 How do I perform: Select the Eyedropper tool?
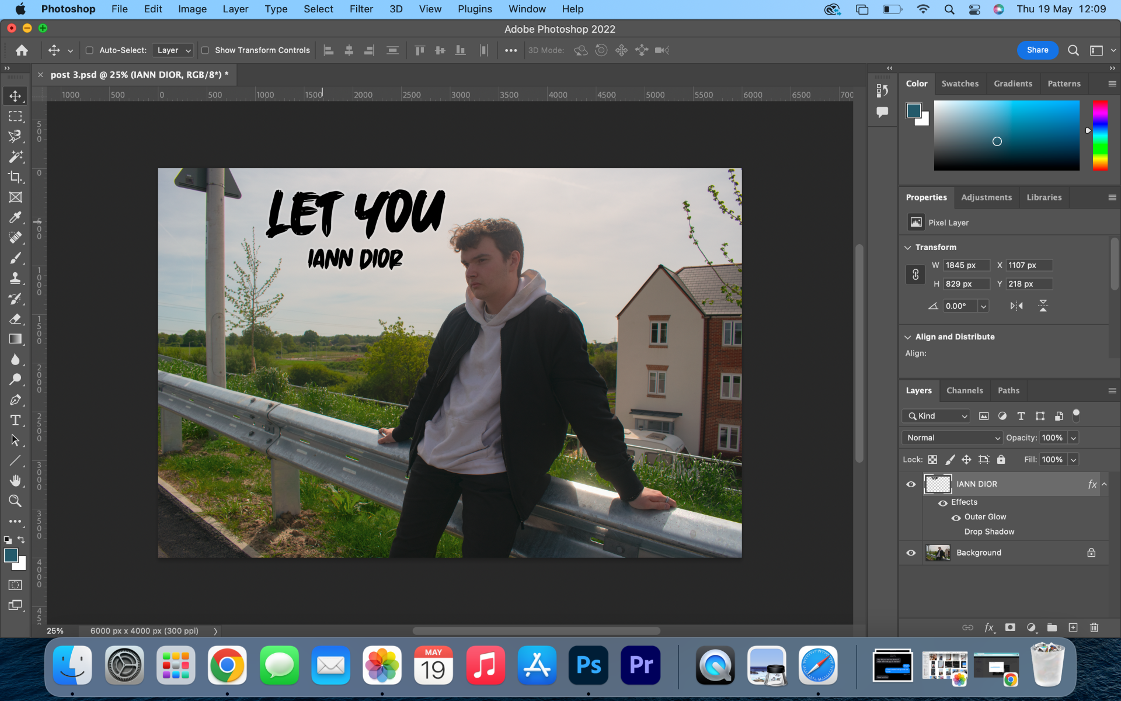click(15, 217)
